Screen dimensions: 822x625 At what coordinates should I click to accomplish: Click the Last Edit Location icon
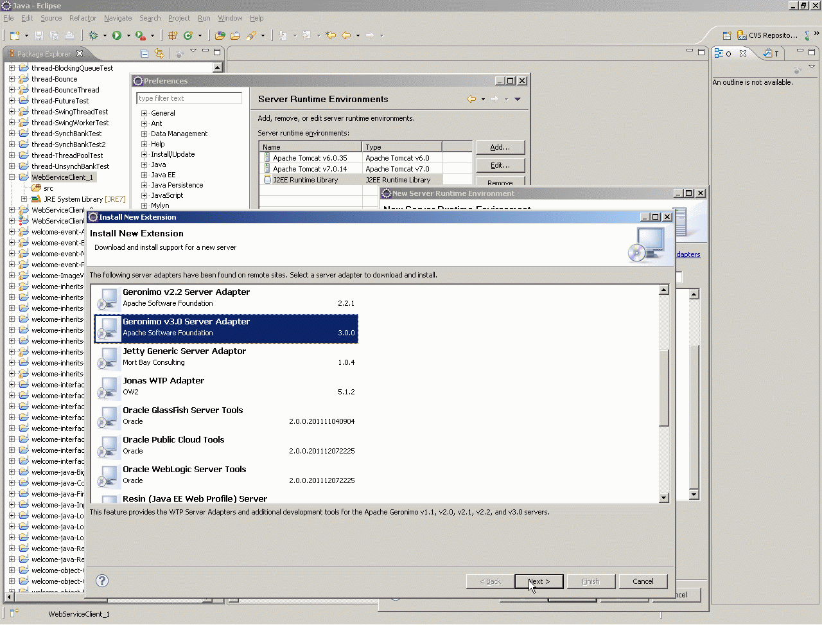(331, 35)
